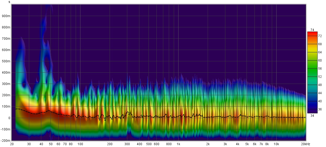This screenshot has width=326, height=147.
Task: Click the 20kHz frequency axis label
Action: 305,144
